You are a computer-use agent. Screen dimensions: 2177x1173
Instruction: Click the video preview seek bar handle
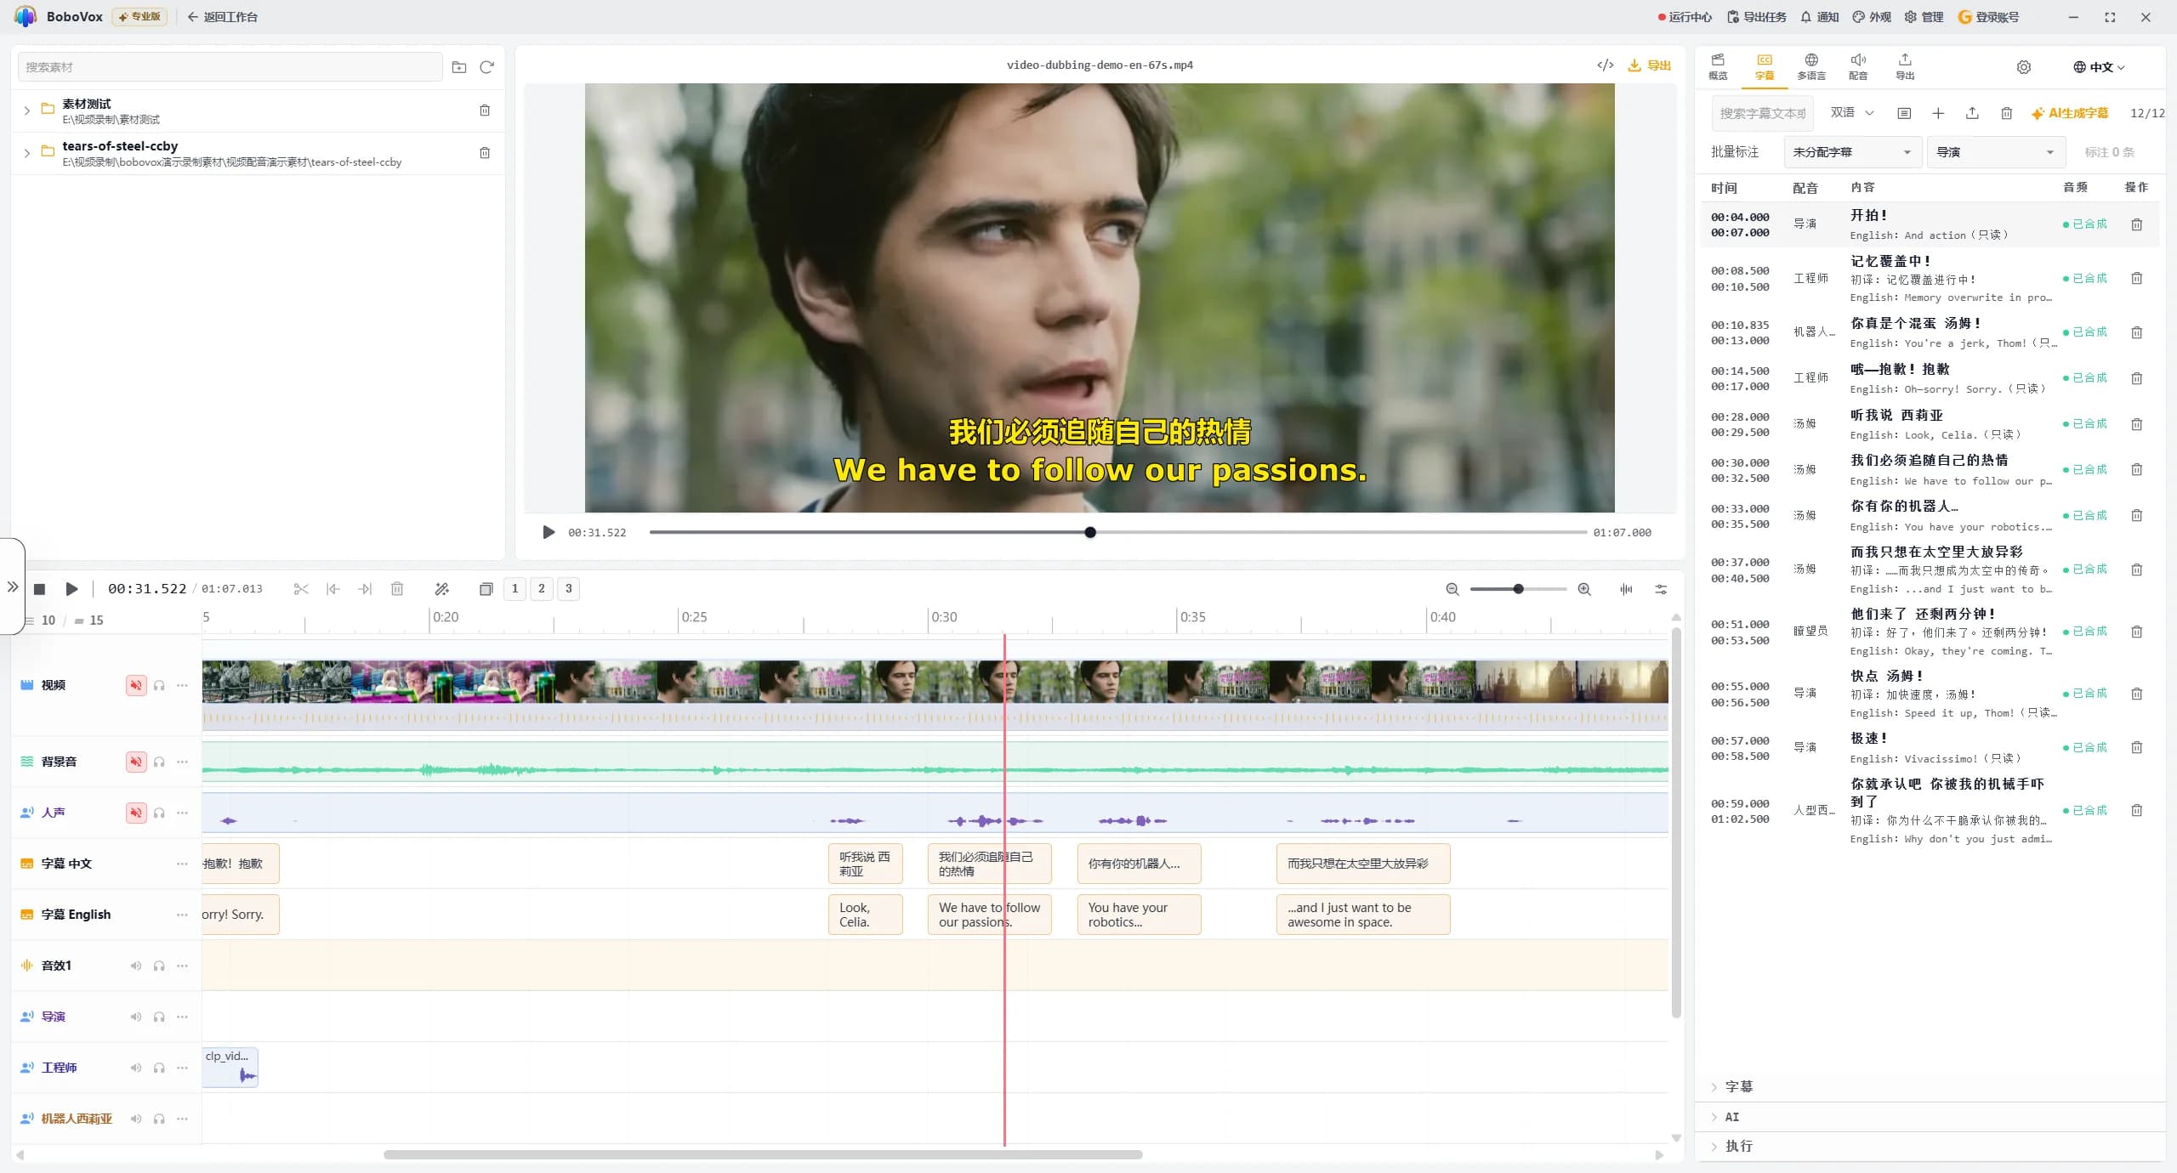tap(1090, 533)
